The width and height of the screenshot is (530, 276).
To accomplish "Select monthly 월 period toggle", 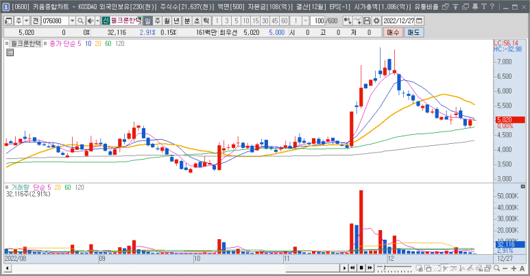I will click(167, 21).
